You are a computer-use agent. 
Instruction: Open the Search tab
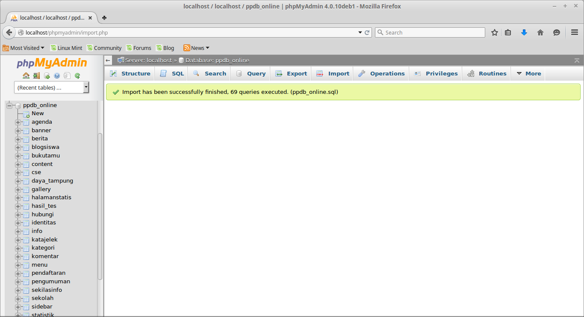point(209,73)
